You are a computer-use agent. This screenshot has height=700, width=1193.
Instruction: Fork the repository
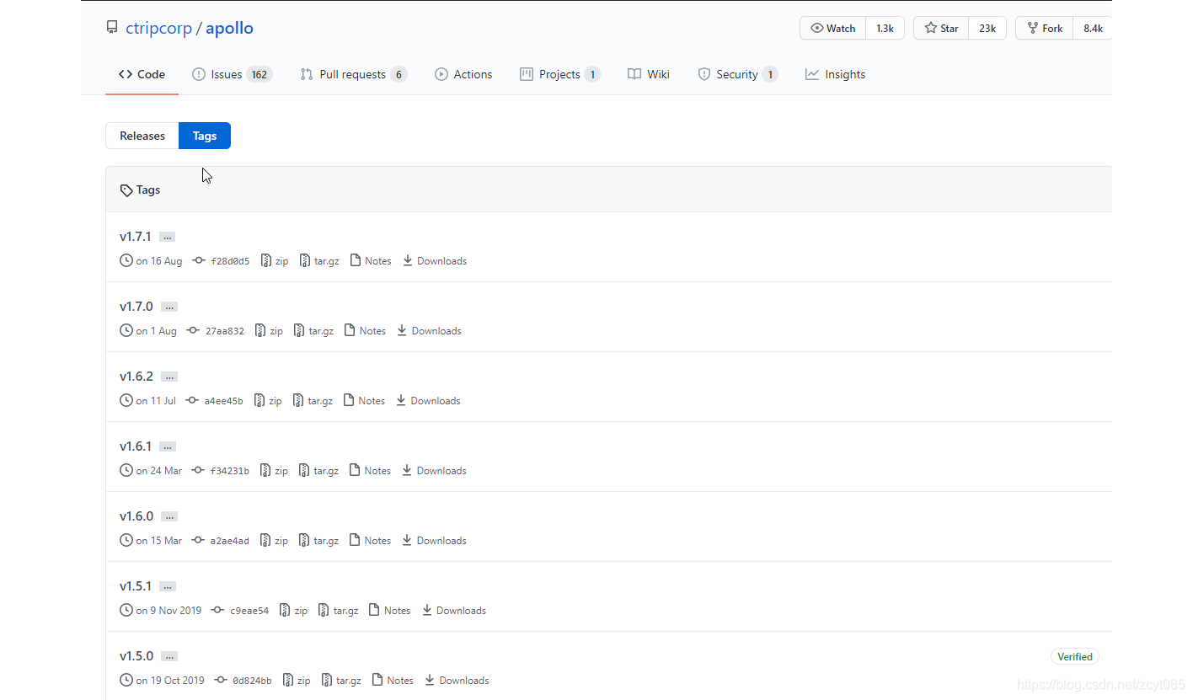(x=1044, y=28)
